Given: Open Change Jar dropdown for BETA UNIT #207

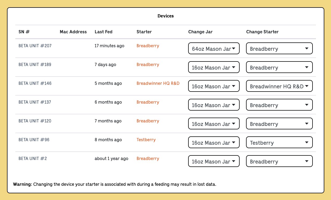Looking at the screenshot, I should pyautogui.click(x=214, y=49).
